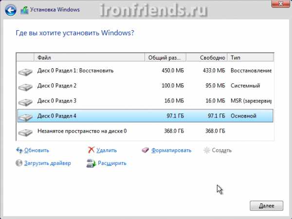
Task: Click the Windows Setup icon in title bar
Action: tap(24, 10)
